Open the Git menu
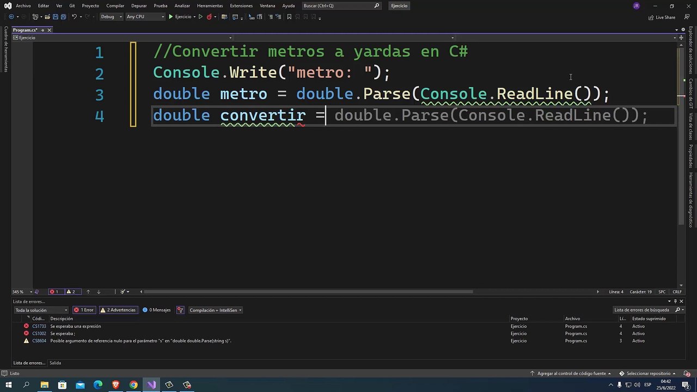Screen dimensions: 697x392 pyautogui.click(x=72, y=5)
